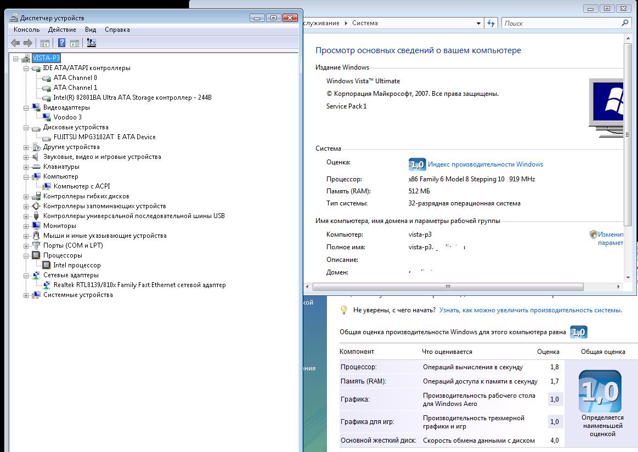
Task: Click the search magnifier icon
Action: pos(625,23)
